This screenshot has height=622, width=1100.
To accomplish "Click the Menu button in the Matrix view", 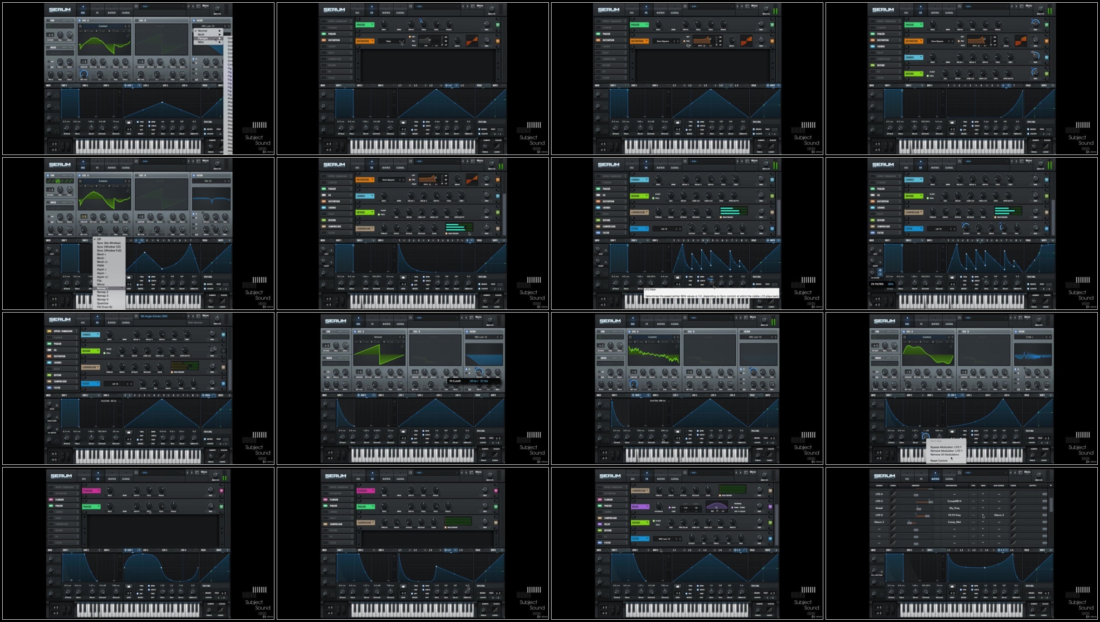I will pyautogui.click(x=1027, y=473).
